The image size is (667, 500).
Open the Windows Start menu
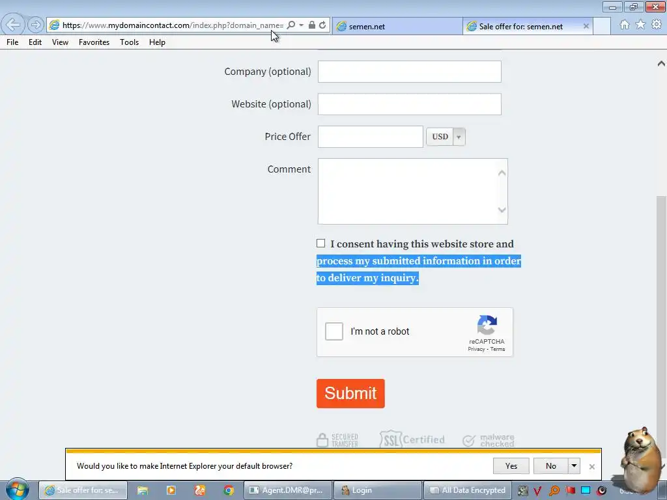[17, 490]
